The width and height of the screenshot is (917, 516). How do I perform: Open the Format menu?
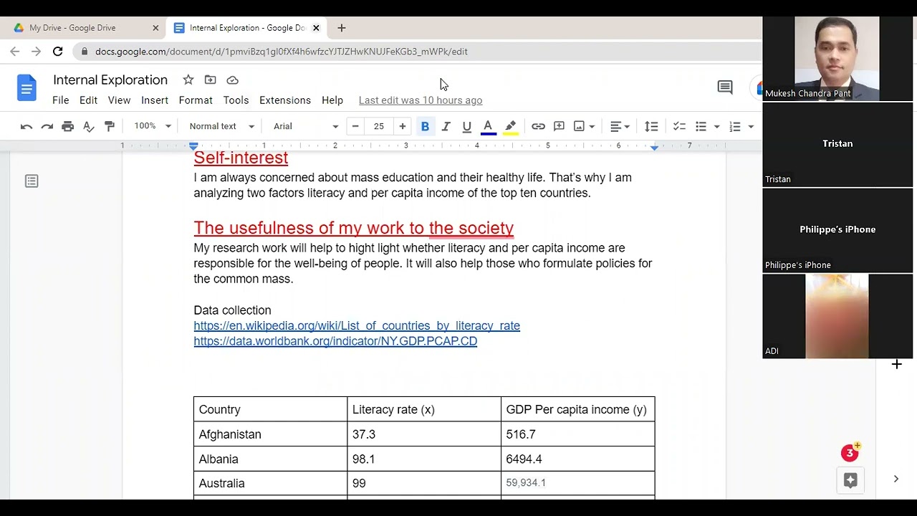(196, 100)
